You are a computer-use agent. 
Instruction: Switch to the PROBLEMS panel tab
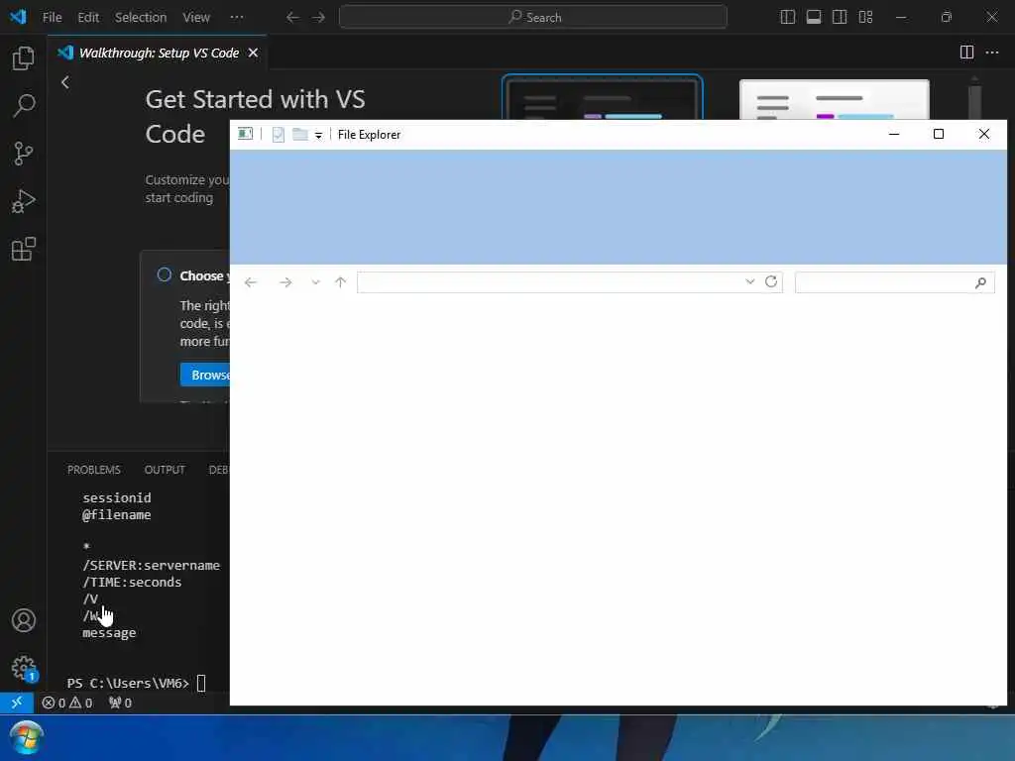tap(94, 470)
